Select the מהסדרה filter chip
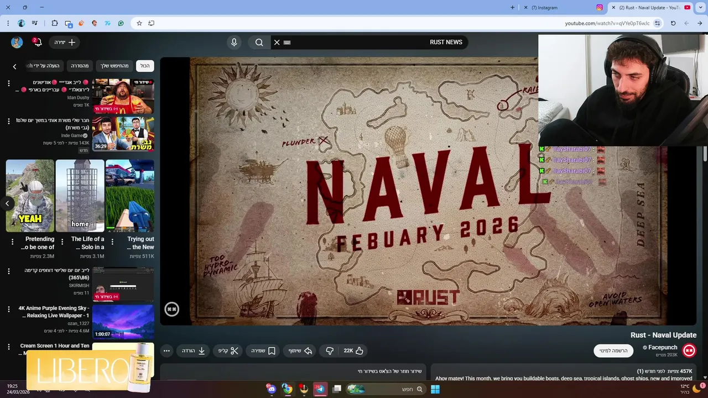 click(80, 66)
